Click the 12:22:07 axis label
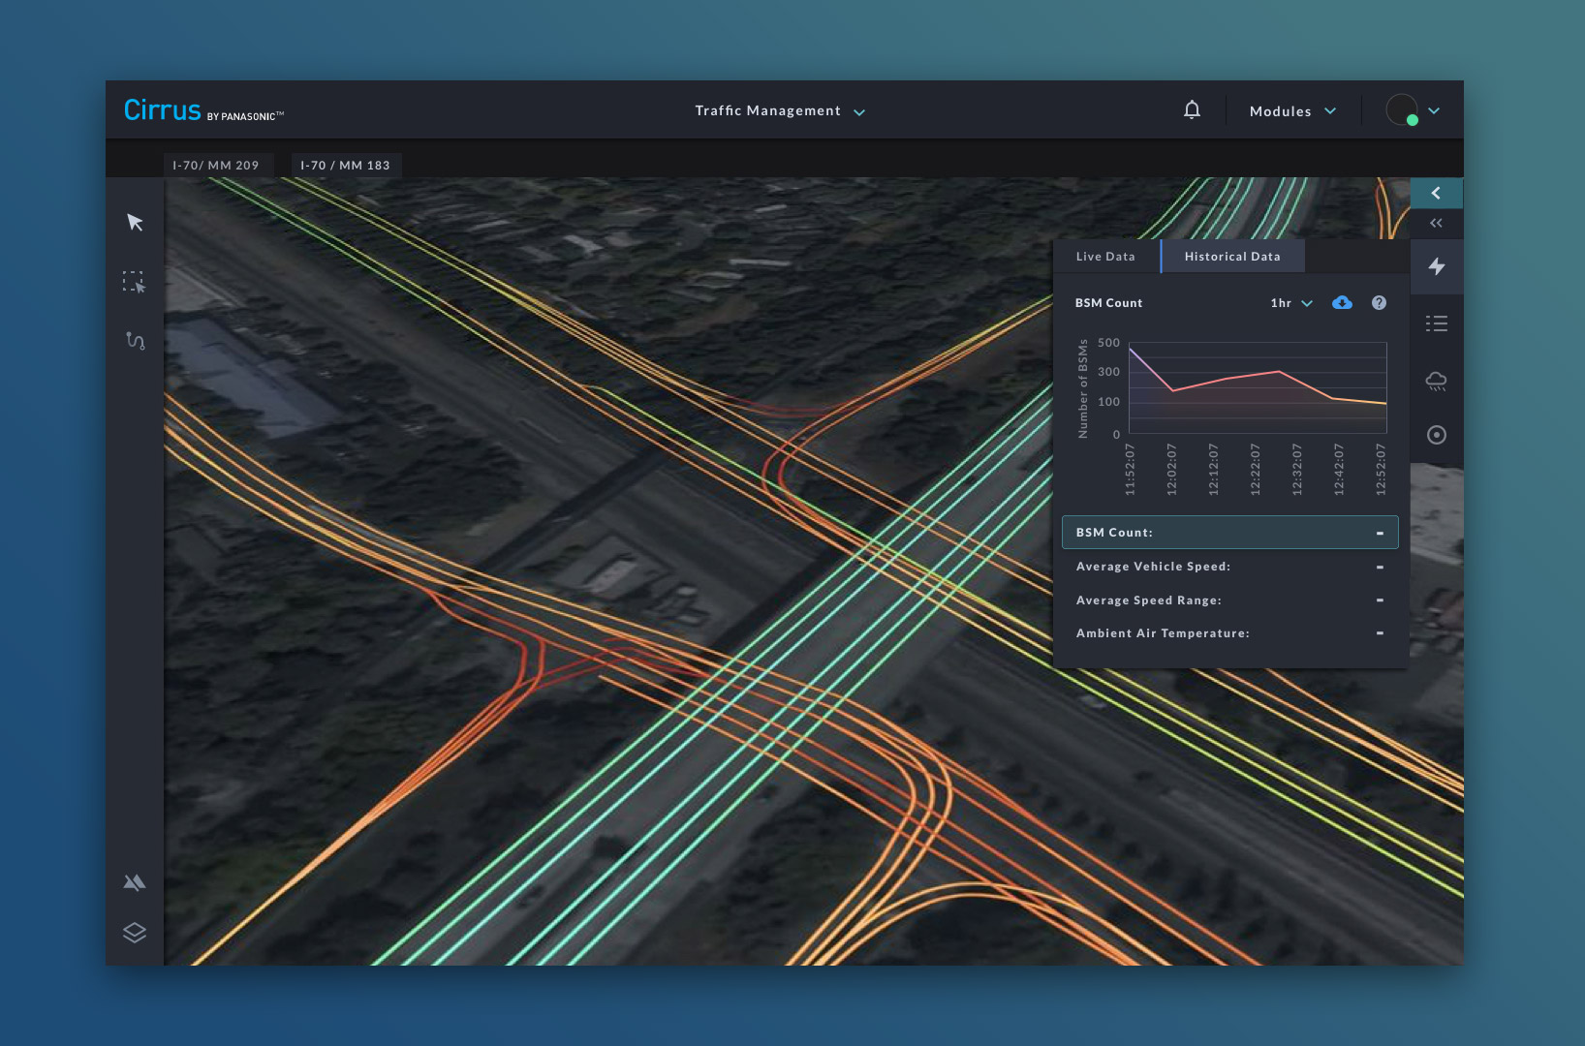Viewport: 1585px width, 1046px height. coord(1255,470)
